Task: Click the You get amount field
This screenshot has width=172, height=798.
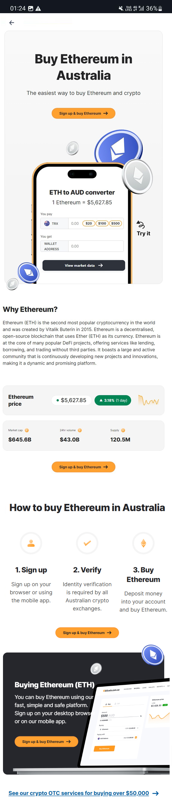Action: (x=96, y=246)
